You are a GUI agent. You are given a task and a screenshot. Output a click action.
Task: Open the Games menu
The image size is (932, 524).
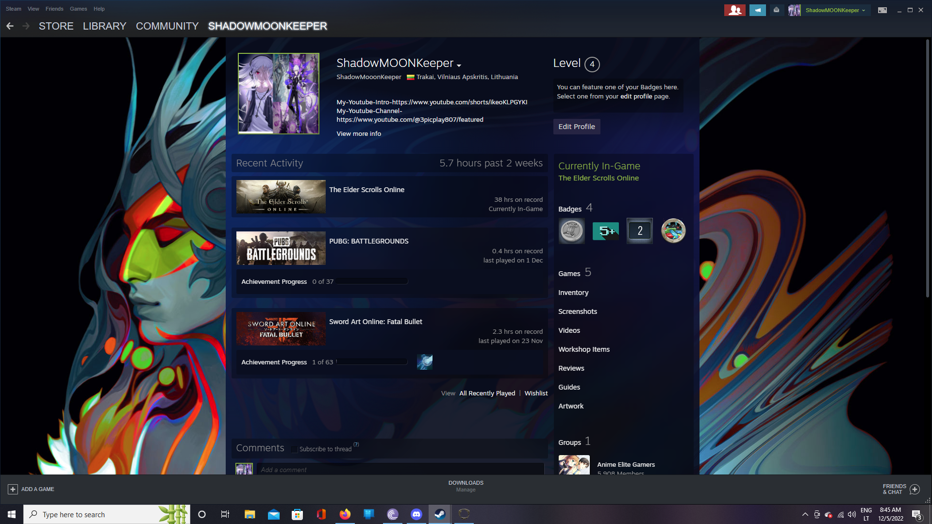click(x=78, y=9)
